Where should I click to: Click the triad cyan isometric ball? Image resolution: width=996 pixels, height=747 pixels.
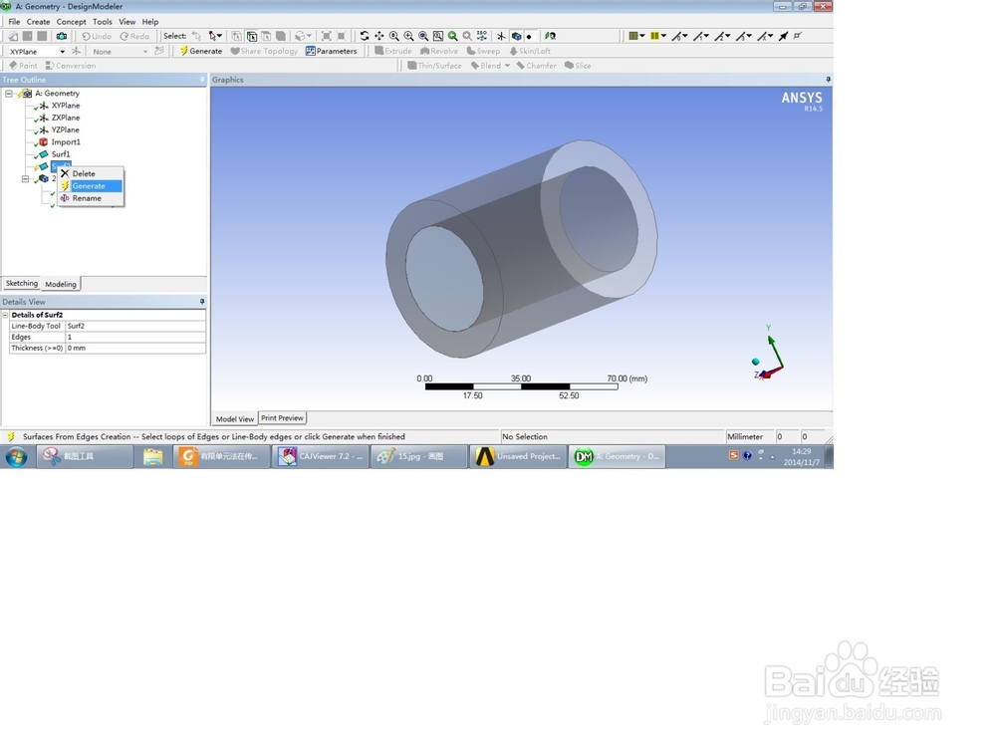755,362
